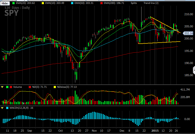The height and width of the screenshot is (134, 195).
Task: Click the 205.00 price axis label
Action: pos(189,26)
